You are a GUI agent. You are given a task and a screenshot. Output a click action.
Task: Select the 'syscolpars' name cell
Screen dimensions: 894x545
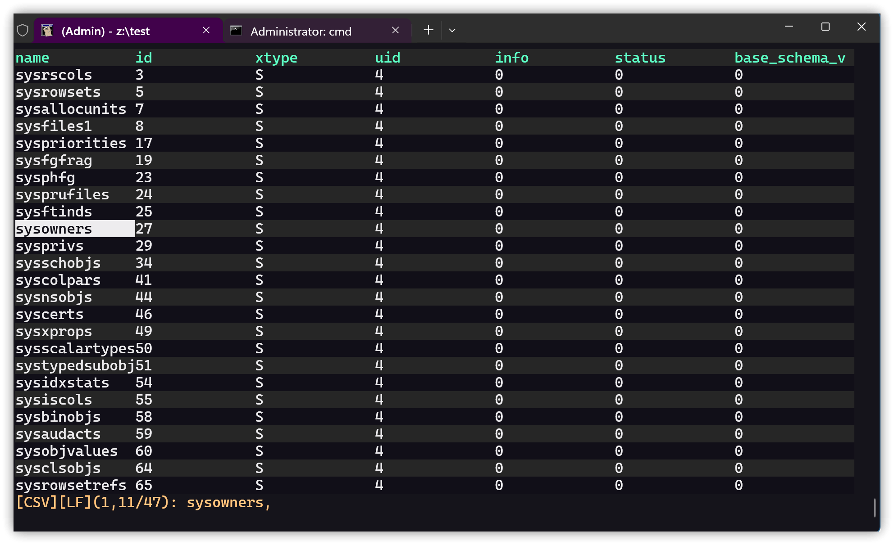(58, 280)
